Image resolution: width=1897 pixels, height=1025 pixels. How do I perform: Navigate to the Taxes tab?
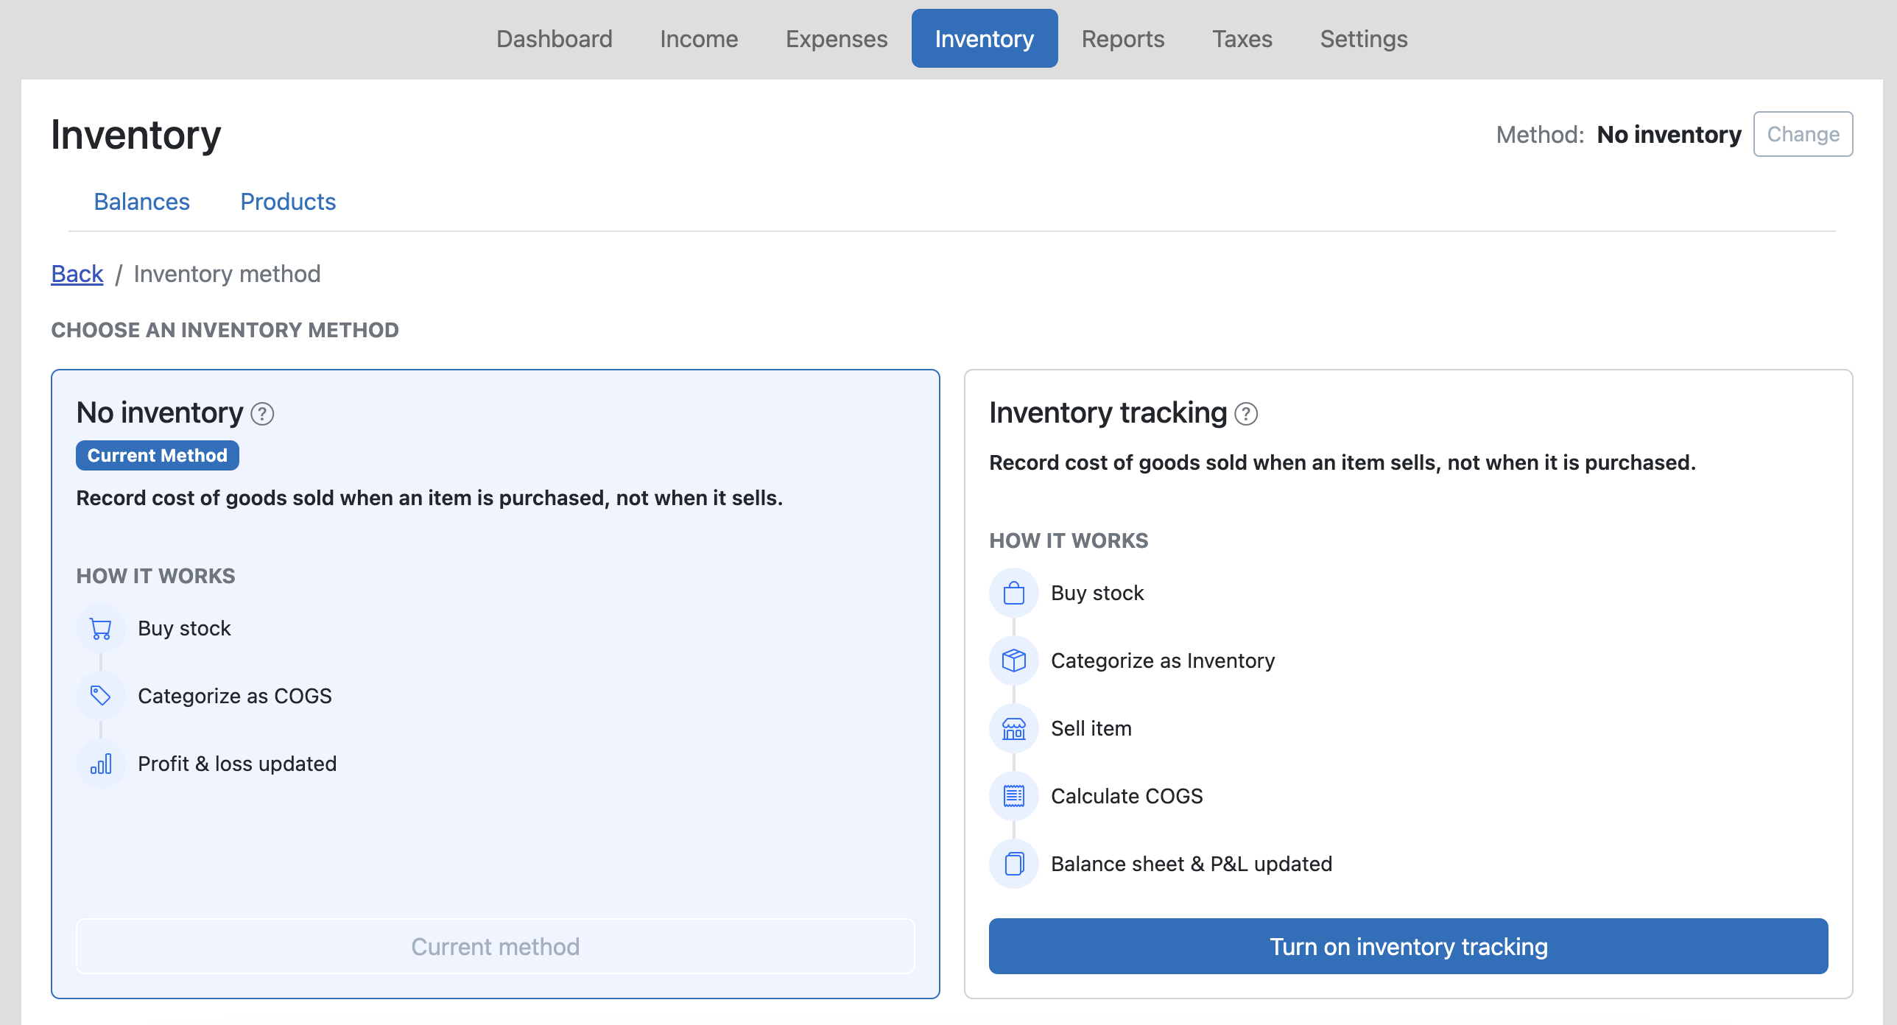coord(1242,38)
